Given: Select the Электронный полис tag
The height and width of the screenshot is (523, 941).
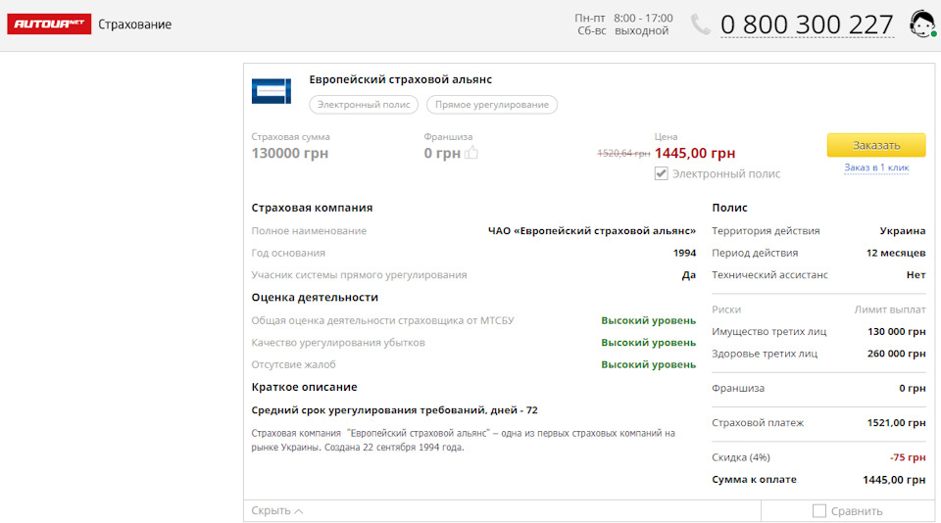Looking at the screenshot, I should (364, 105).
